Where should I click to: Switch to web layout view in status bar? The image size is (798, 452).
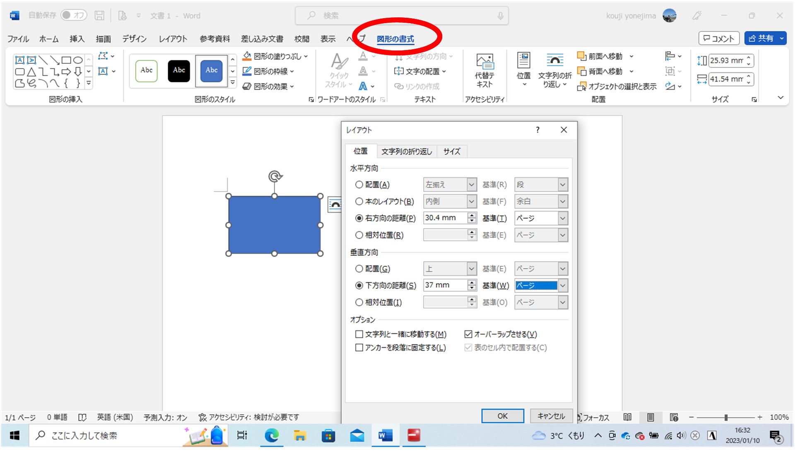coord(674,417)
